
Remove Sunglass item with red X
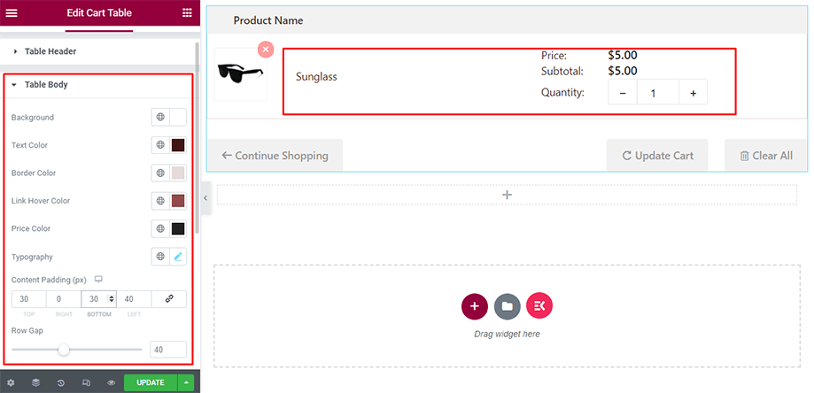tap(266, 50)
